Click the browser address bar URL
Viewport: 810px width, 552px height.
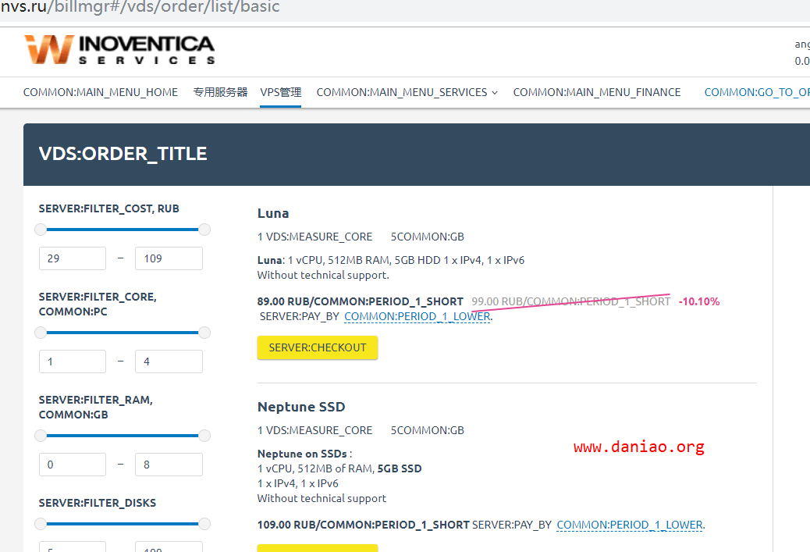(140, 7)
